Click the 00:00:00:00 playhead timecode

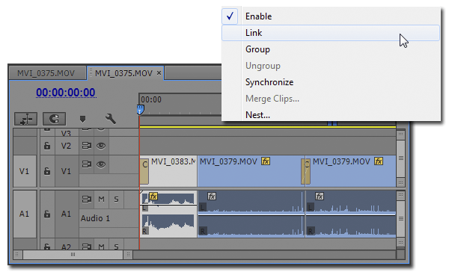click(x=66, y=93)
